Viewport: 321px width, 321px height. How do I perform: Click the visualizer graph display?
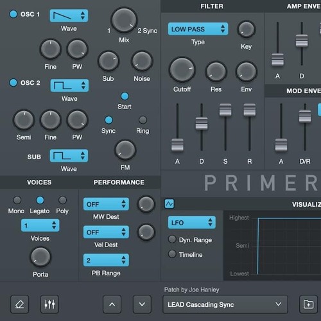(x=272, y=245)
